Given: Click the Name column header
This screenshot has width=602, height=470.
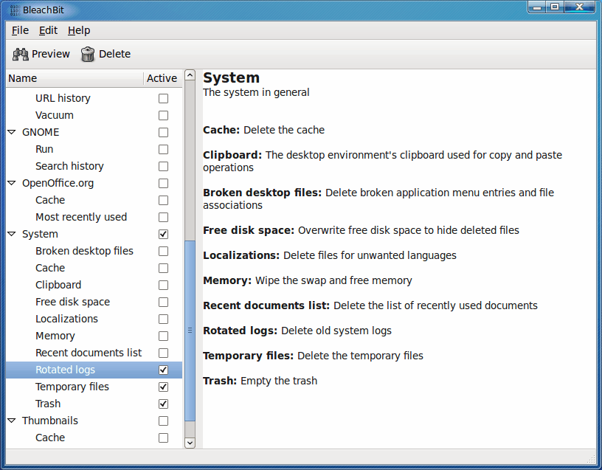Looking at the screenshot, I should tap(75, 78).
